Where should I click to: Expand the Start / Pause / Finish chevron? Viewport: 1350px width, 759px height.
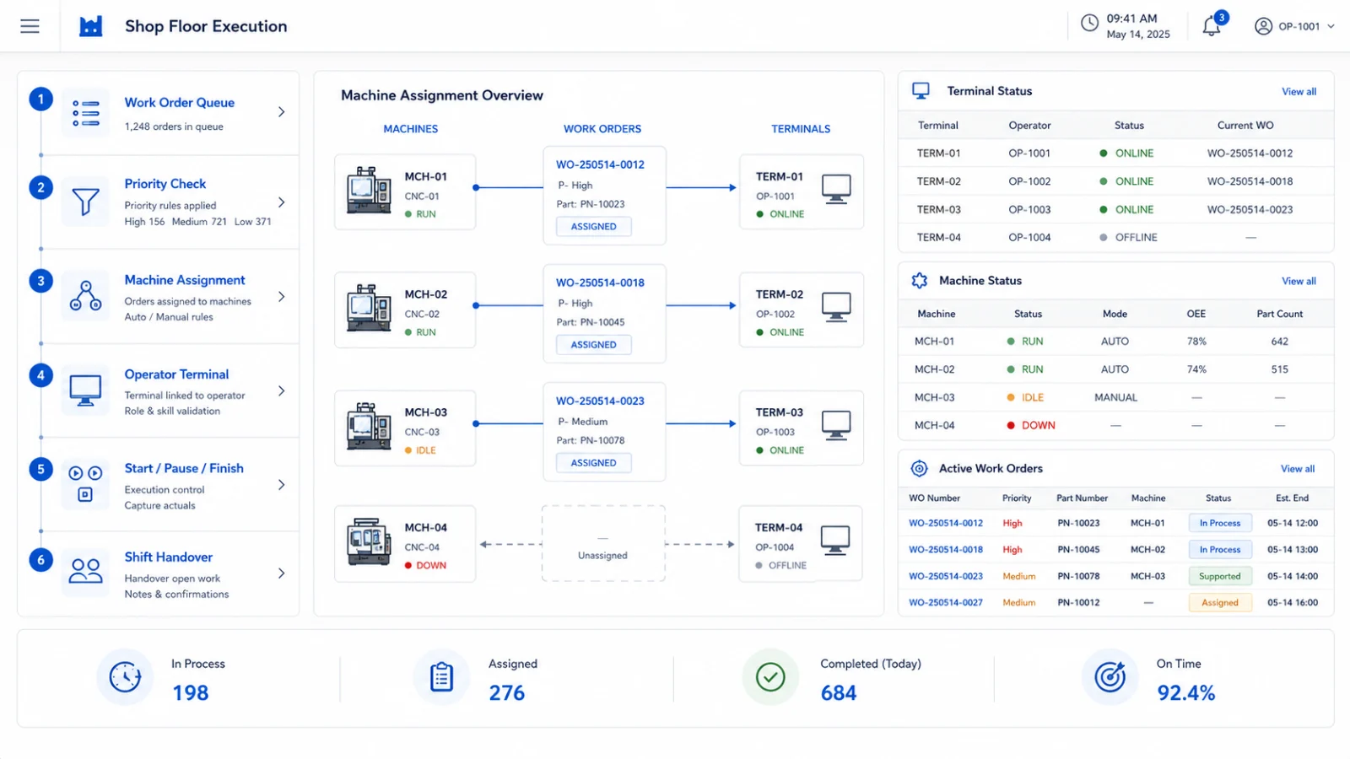point(282,485)
